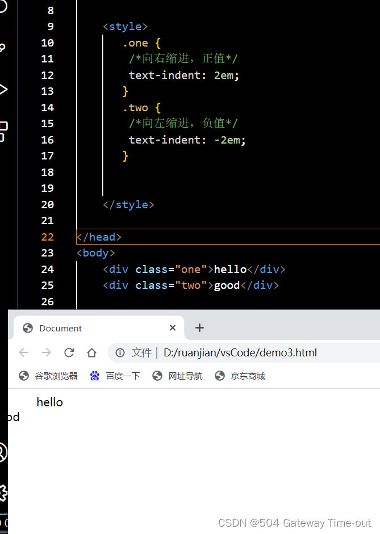
Task: Click the opening <style> tag
Action: (x=126, y=27)
